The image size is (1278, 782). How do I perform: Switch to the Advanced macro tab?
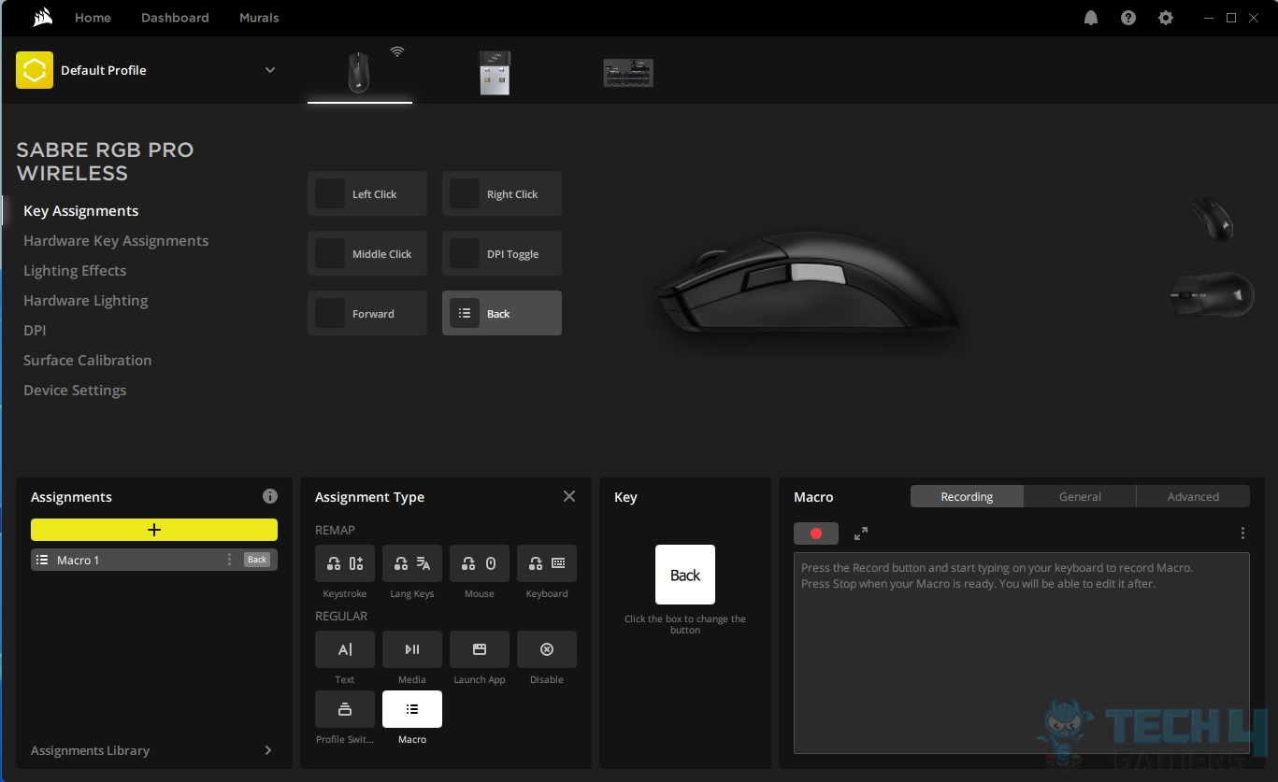pyautogui.click(x=1193, y=496)
